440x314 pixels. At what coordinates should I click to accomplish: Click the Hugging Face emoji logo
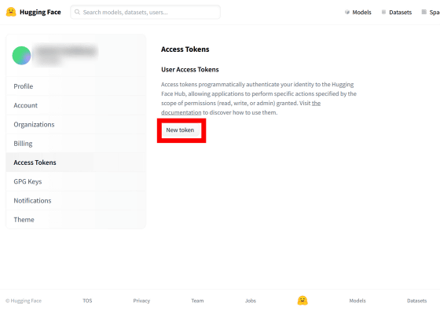tap(11, 12)
